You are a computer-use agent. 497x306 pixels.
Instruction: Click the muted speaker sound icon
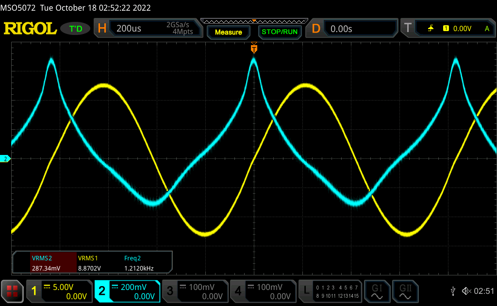(466, 291)
